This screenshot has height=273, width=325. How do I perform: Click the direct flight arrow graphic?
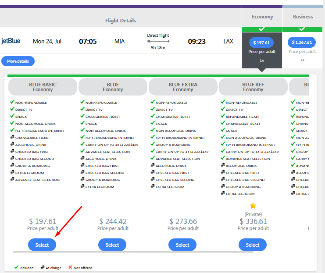(158, 41)
